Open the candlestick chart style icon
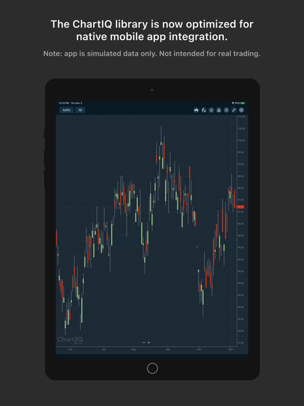The image size is (304, 406). [196, 110]
